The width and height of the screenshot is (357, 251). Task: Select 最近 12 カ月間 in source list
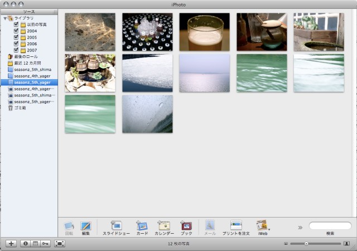[28, 63]
